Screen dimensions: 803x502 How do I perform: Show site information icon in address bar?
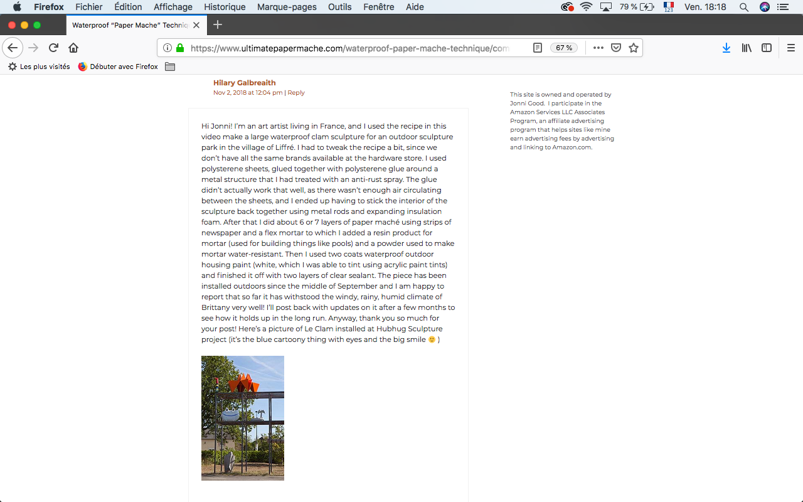pyautogui.click(x=168, y=48)
